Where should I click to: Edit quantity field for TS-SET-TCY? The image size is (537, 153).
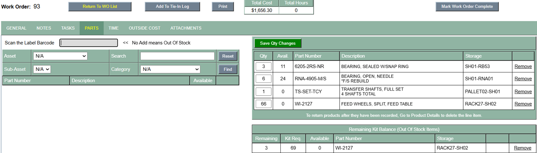pyautogui.click(x=263, y=92)
